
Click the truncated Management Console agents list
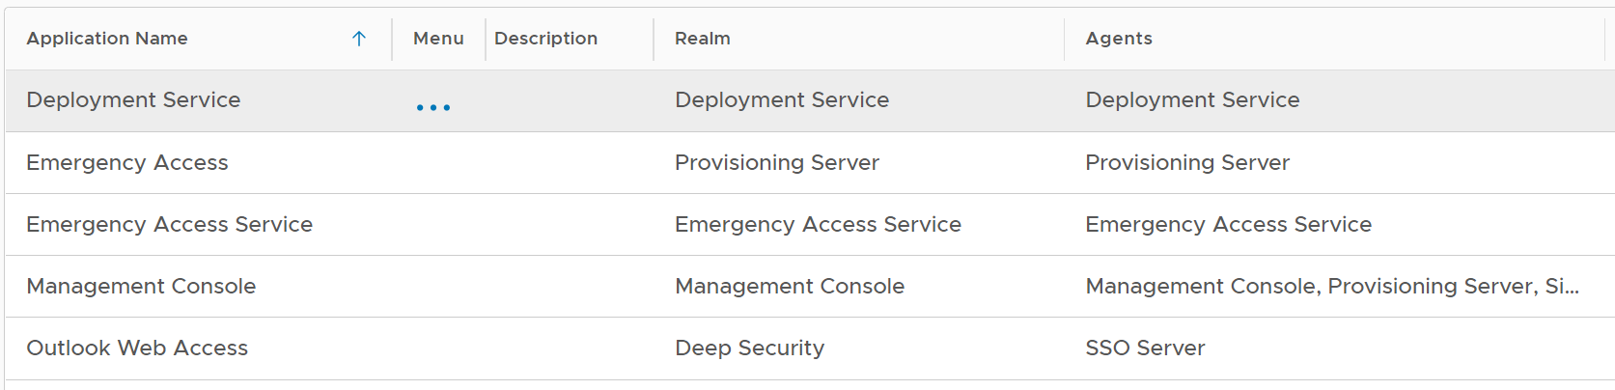[1331, 287]
